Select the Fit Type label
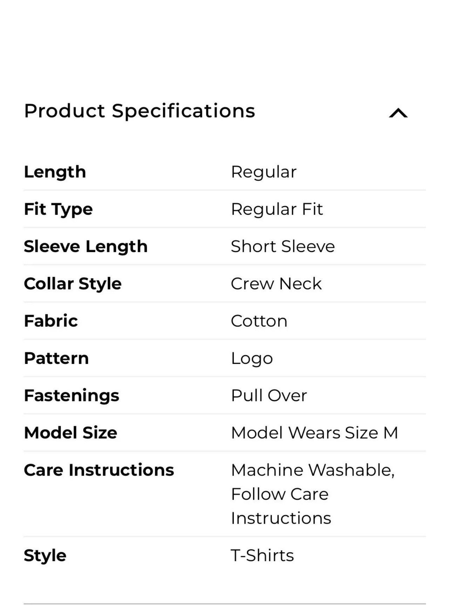The image size is (450, 605). point(58,210)
